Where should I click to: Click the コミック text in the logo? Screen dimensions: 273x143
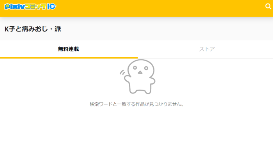[35, 7]
